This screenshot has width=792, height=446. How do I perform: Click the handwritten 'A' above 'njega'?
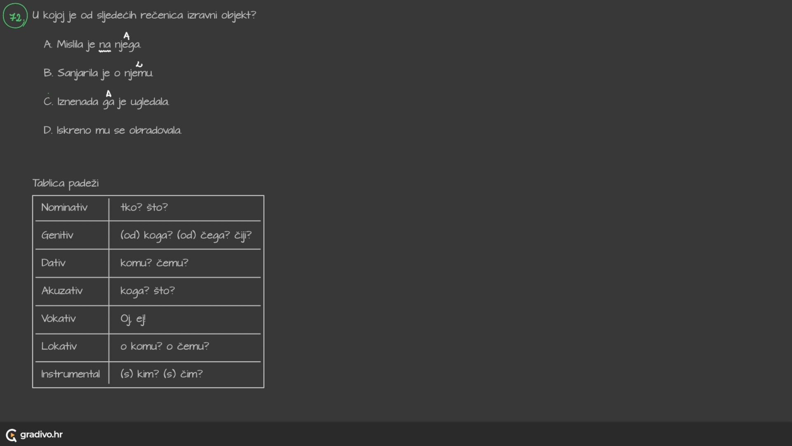[x=127, y=36]
